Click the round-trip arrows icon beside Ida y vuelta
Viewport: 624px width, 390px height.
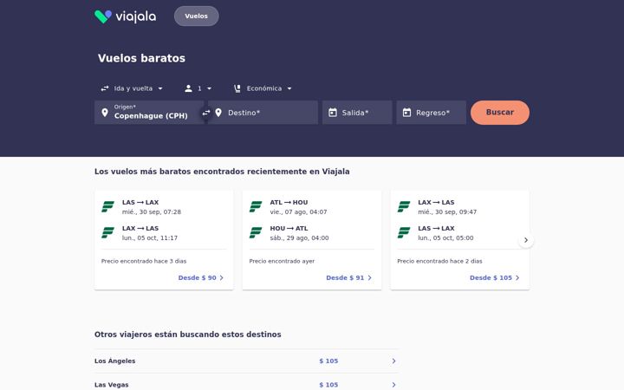click(105, 88)
